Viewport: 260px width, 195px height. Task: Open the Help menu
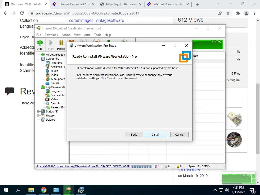[x=108, y=35]
